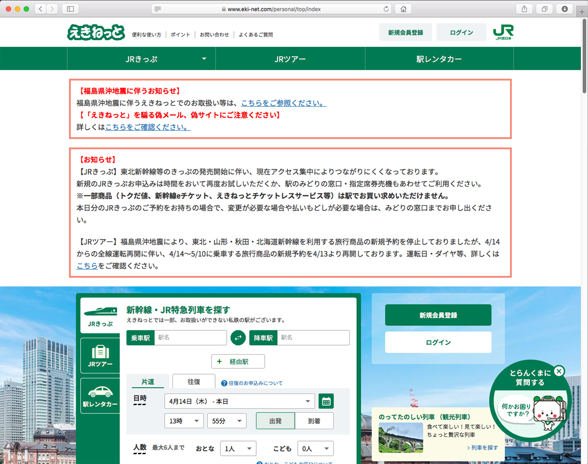Click the green 新規会員登録 button
The width and height of the screenshot is (588, 464).
pyautogui.click(x=438, y=315)
